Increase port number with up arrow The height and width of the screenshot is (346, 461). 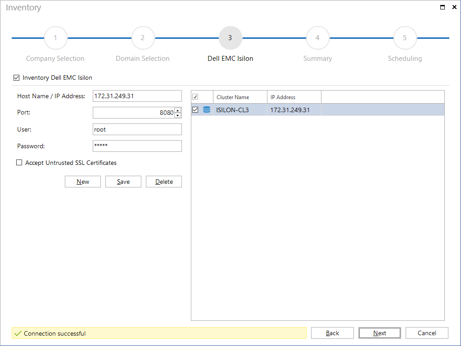point(177,110)
